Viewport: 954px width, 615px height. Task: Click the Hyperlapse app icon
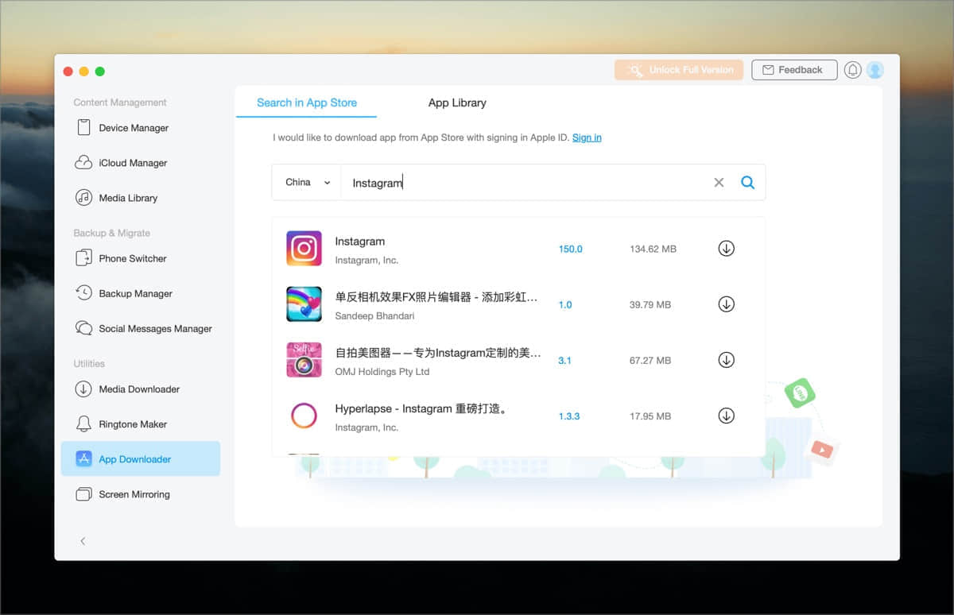304,416
